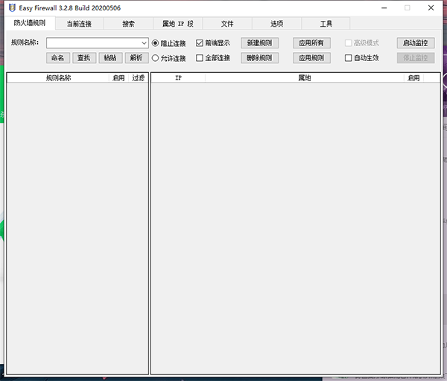Image resolution: width=447 pixels, height=381 pixels.
Task: Expand the 规则名称 combo box dropdown arrow
Action: [144, 43]
